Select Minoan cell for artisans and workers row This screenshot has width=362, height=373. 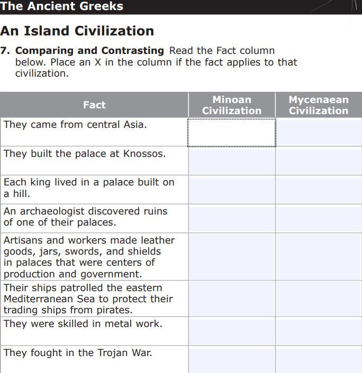pos(231,257)
